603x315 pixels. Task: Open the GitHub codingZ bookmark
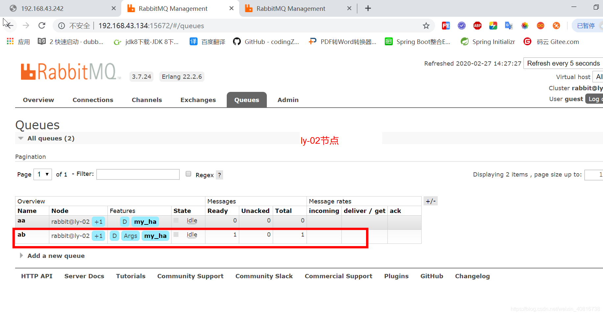coord(266,42)
